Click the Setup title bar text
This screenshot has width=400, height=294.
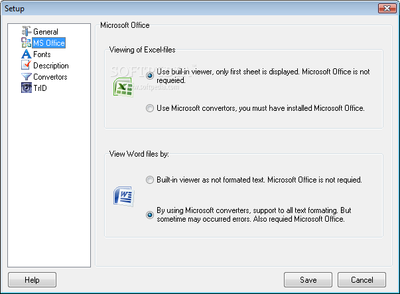pos(15,9)
